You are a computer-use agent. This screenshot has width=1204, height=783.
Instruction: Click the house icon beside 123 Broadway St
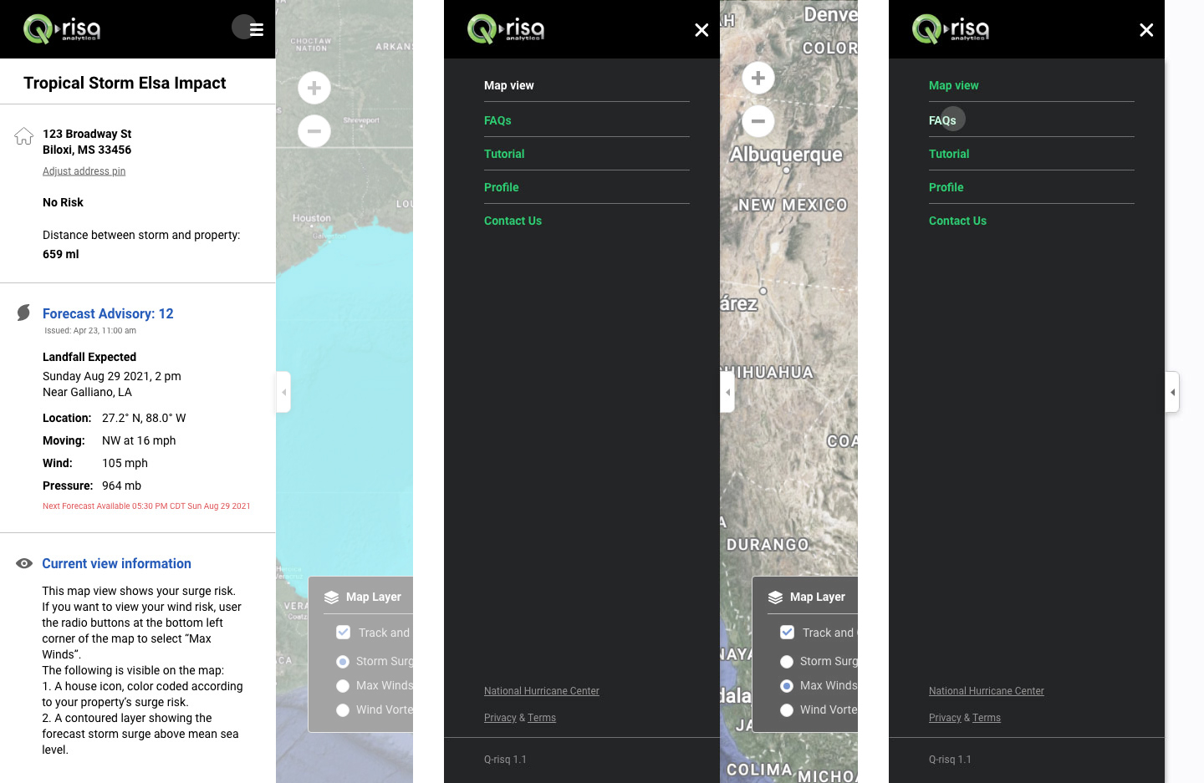pyautogui.click(x=24, y=136)
